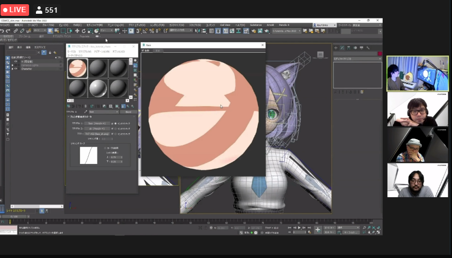Image resolution: width=452 pixels, height=258 pixels.
Task: Expand the Character layer tree node
Action: click(12, 69)
